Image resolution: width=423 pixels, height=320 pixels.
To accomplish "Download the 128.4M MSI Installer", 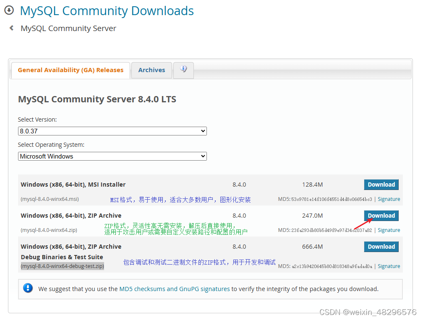I will pos(381,185).
